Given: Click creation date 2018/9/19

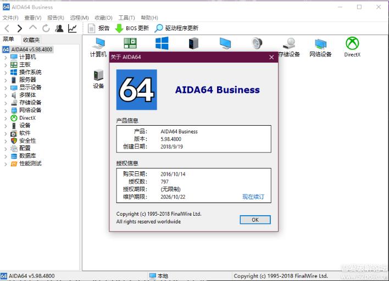Looking at the screenshot, I should tap(171, 147).
